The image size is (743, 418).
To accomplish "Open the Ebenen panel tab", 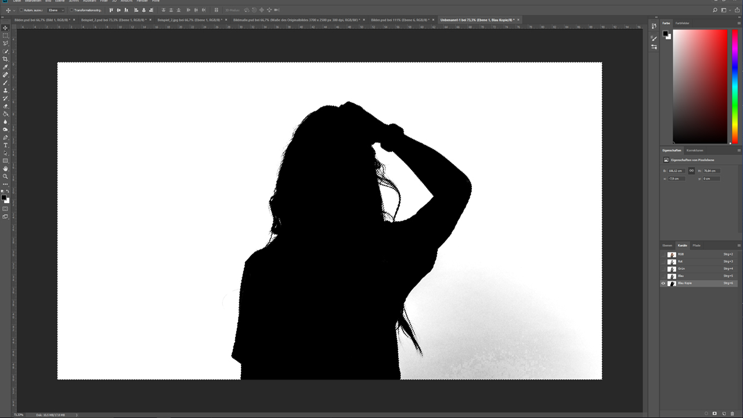I will point(668,246).
